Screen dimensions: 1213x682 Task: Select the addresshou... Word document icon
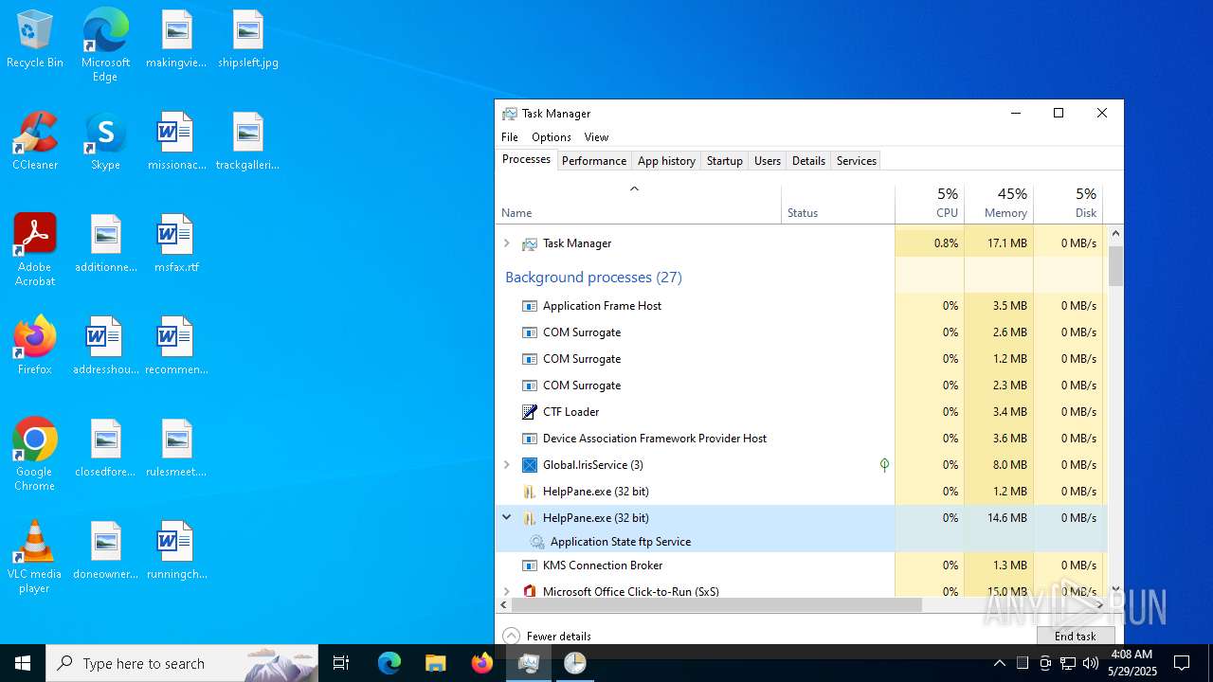click(x=105, y=347)
